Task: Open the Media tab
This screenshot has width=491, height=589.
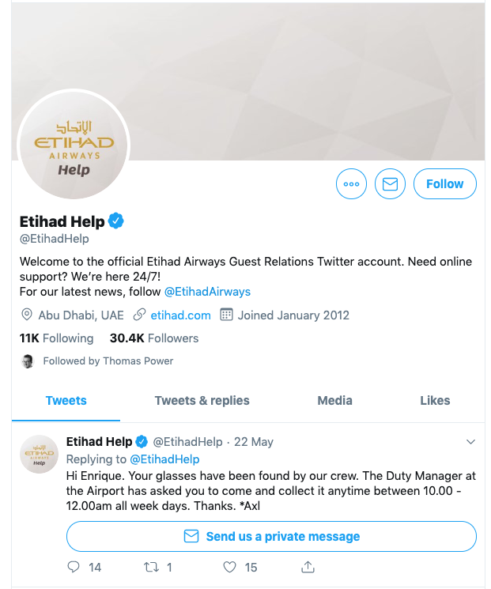Action: [x=334, y=400]
